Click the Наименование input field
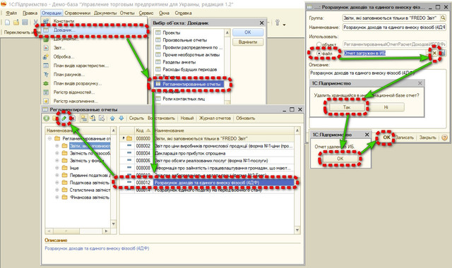Viewport: 452px width, 268px height. tap(394, 28)
